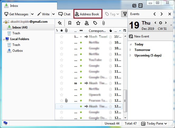Image resolution: width=175 pixels, height=128 pixels.
Task: Select the Upwork message row
Action: (89, 95)
